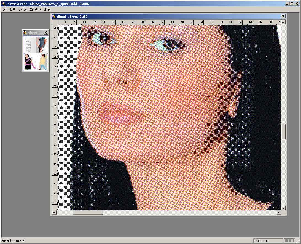Click the 'For Help, press F1' status text
This screenshot has width=301, height=244.
[x=14, y=241]
